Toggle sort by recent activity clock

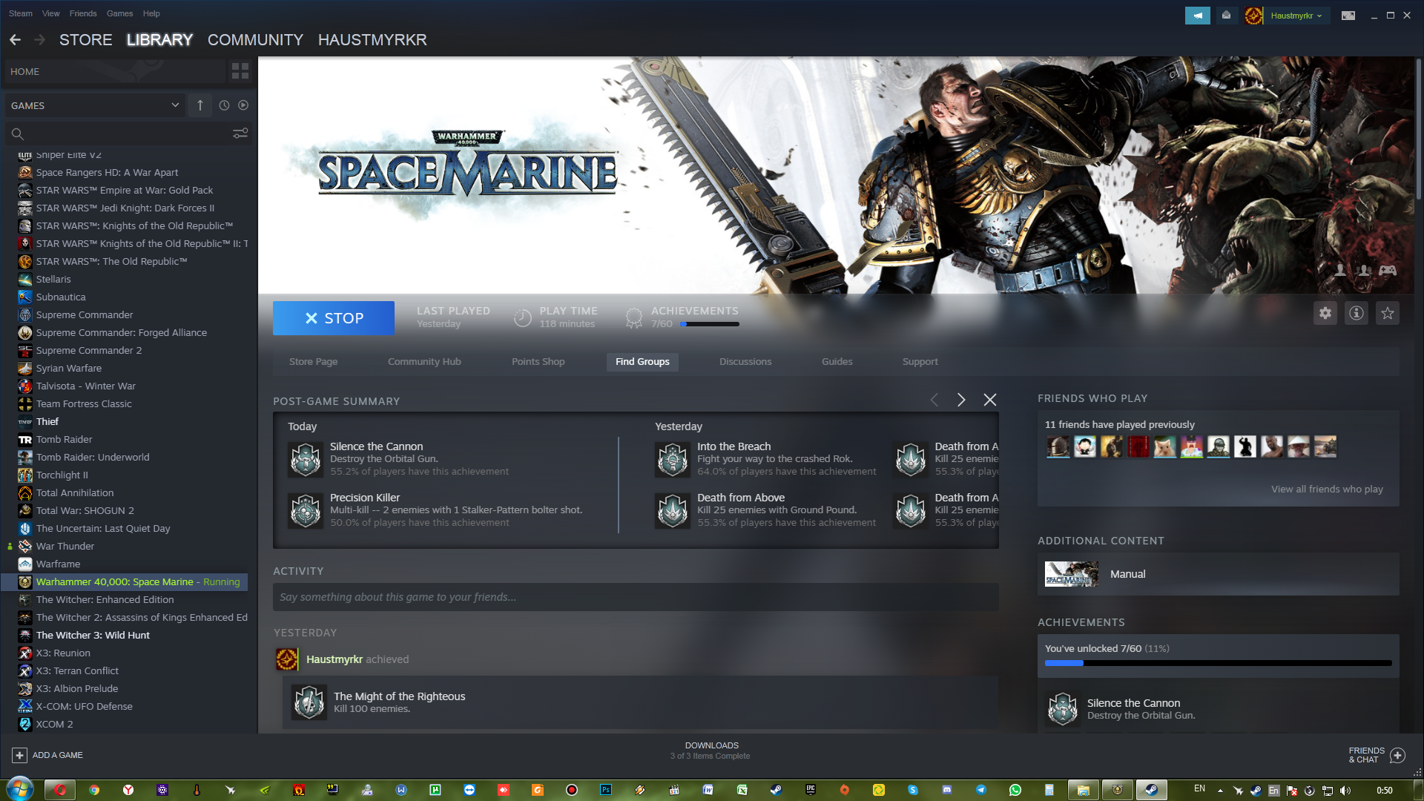click(x=224, y=105)
